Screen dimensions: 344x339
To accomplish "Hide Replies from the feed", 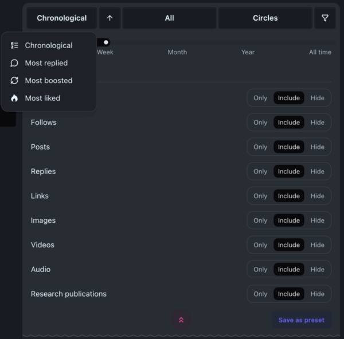I will point(317,171).
